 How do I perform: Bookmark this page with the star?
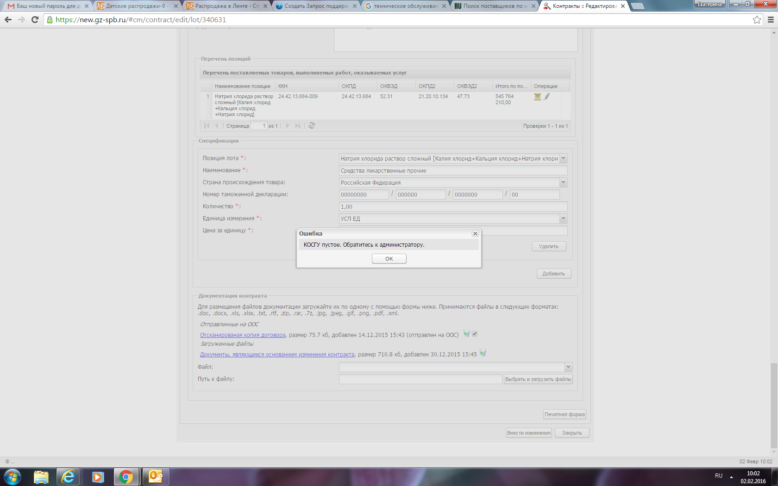[x=757, y=19]
